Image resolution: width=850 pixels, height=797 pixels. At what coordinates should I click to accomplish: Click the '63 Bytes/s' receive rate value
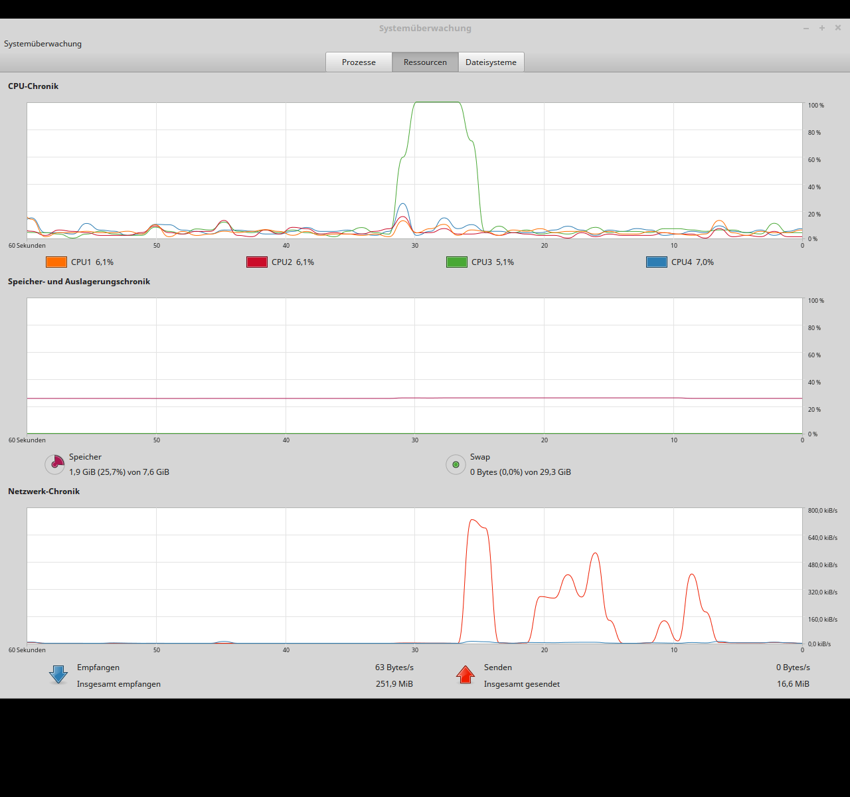coord(394,667)
